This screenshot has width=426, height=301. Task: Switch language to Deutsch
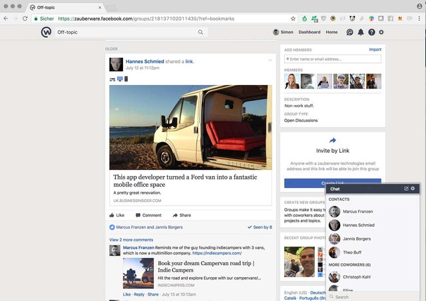(x=318, y=292)
